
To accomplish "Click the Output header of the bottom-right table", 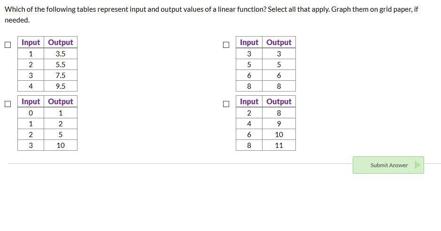I will 279,101.
